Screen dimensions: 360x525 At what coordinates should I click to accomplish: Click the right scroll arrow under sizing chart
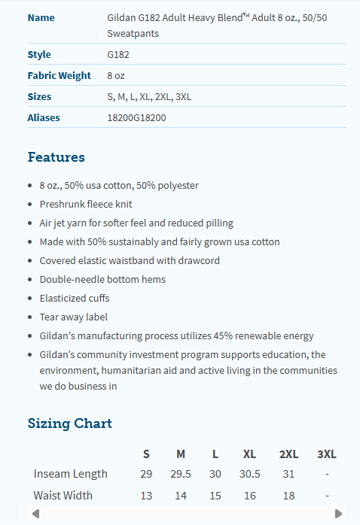point(338,514)
